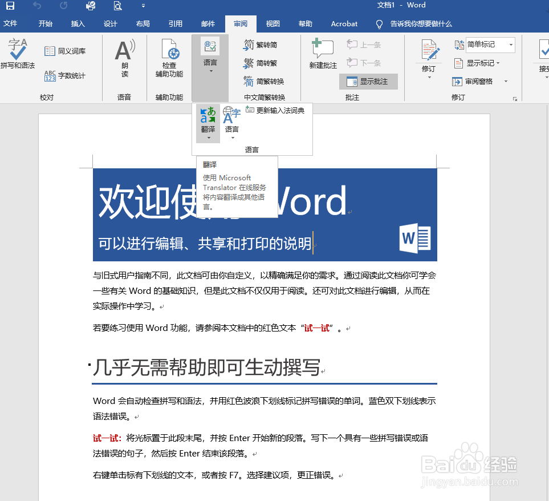Open the 邮件 tab

(x=208, y=23)
